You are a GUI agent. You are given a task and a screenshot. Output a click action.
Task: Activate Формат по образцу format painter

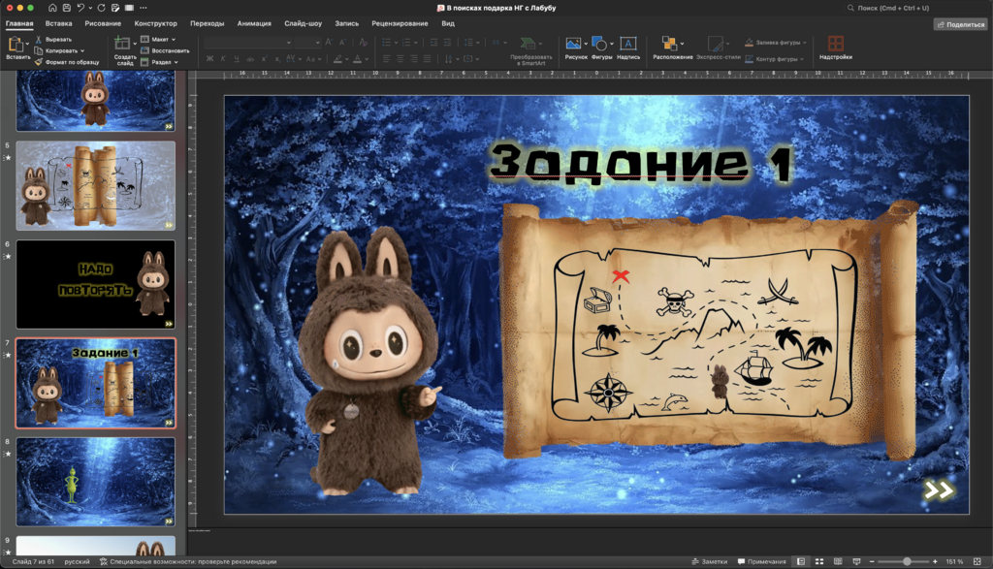[x=67, y=62]
